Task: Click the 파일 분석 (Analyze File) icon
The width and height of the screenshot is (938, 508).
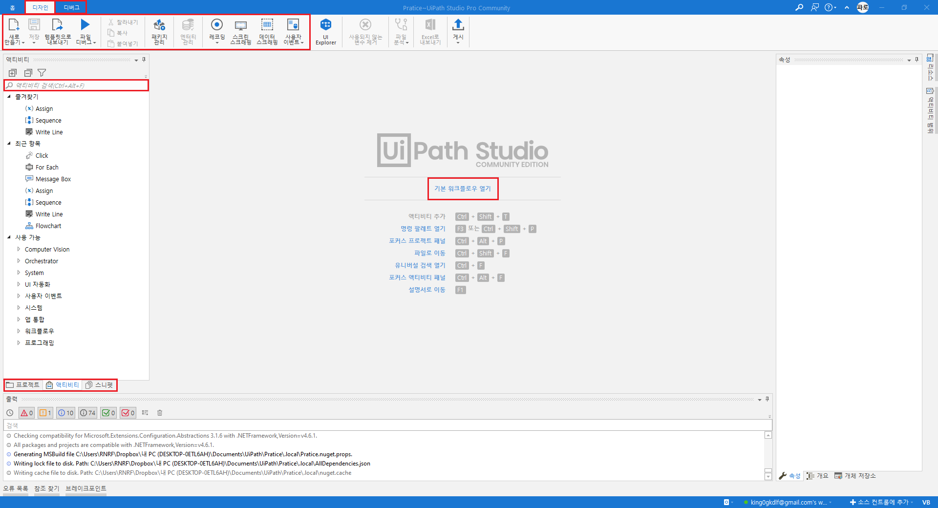Action: pos(401,24)
